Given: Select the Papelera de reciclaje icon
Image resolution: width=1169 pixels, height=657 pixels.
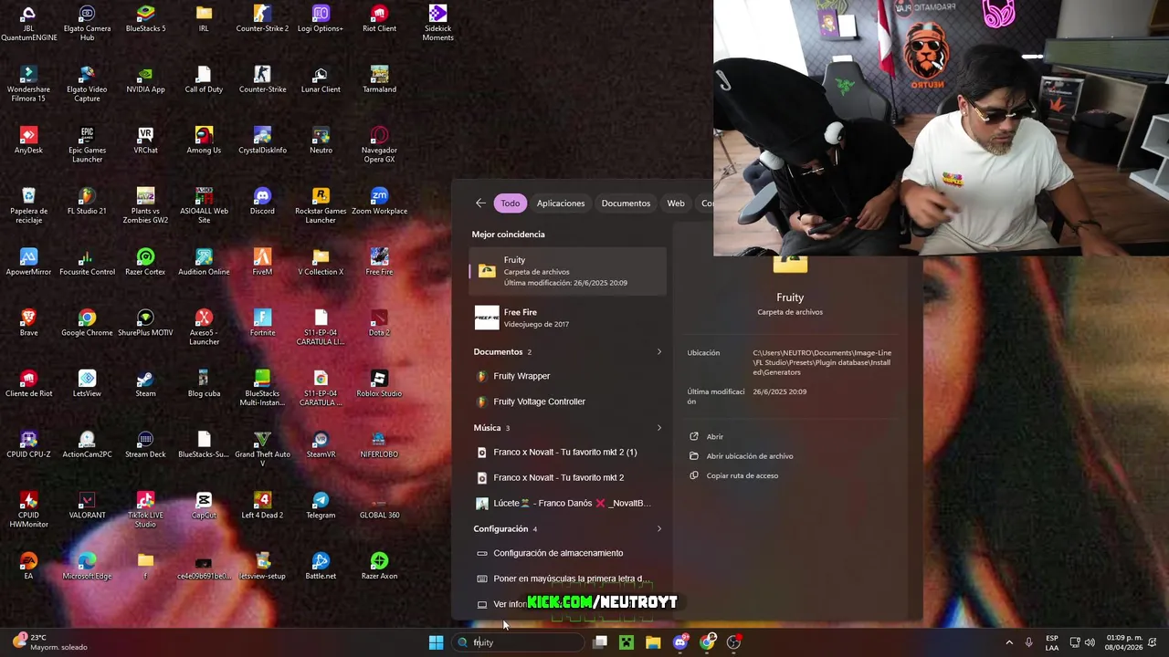Looking at the screenshot, I should point(28,206).
